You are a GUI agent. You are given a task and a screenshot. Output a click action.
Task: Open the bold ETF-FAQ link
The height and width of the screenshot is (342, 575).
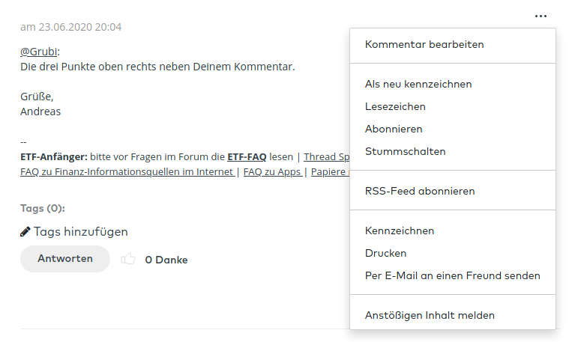point(247,157)
